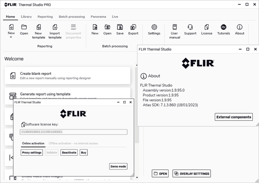Image resolution: width=259 pixels, height=183 pixels.
Task: Click the Welcome list scroll down arrow
Action: pyautogui.click(x=137, y=177)
